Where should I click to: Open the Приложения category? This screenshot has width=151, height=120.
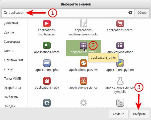[x=14, y=60]
